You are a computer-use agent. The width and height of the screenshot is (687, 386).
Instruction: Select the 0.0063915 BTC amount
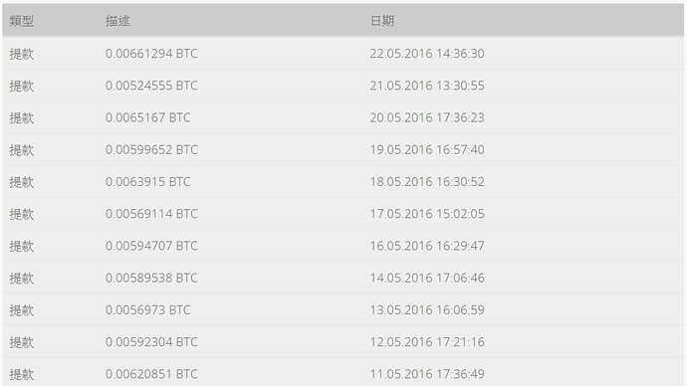(148, 182)
